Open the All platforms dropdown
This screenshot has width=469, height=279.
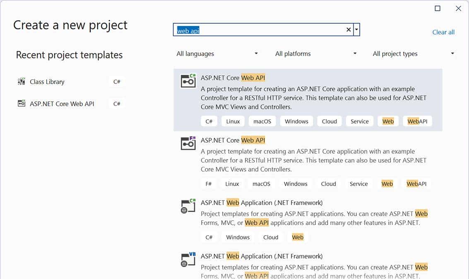point(315,53)
